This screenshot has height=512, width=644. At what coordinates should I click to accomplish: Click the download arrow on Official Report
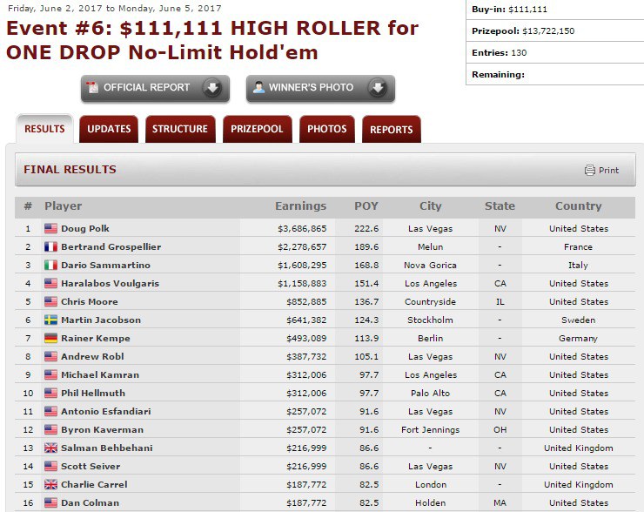211,88
